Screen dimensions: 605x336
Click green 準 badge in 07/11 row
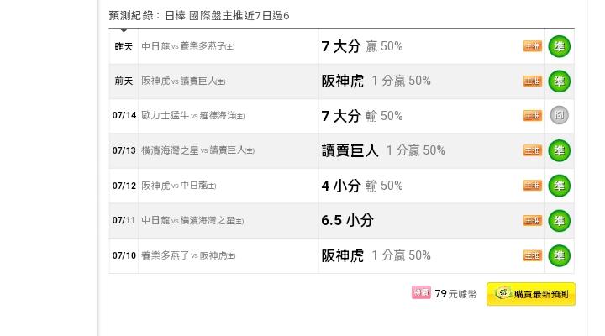pos(559,221)
